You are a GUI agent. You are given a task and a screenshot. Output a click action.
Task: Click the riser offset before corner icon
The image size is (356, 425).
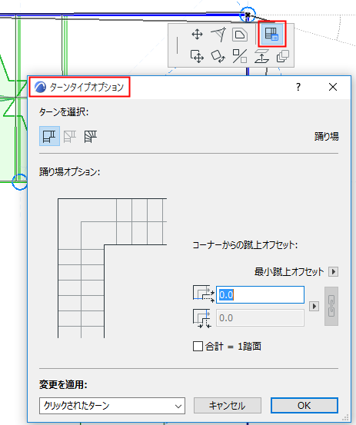(203, 294)
